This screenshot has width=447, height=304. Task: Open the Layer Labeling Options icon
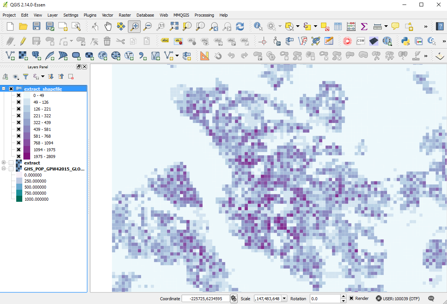(165, 41)
